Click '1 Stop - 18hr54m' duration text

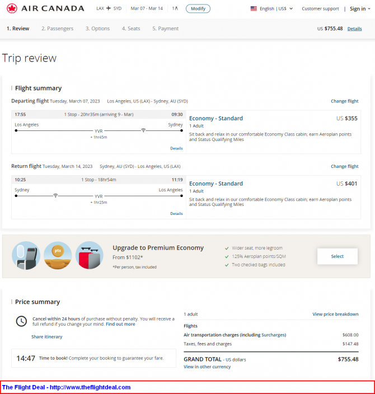99,180
